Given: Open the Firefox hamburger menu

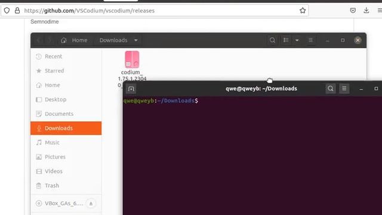Looking at the screenshot, I should (x=380, y=10).
